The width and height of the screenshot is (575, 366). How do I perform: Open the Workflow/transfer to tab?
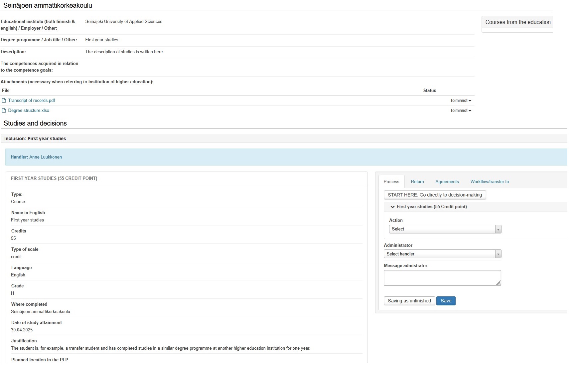tap(489, 182)
